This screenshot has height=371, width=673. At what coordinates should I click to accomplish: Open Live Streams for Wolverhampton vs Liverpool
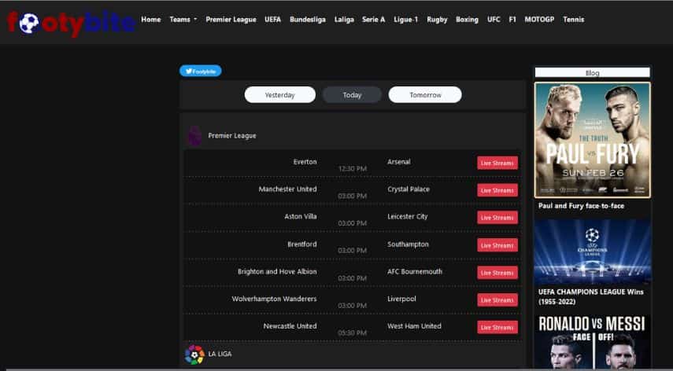497,300
